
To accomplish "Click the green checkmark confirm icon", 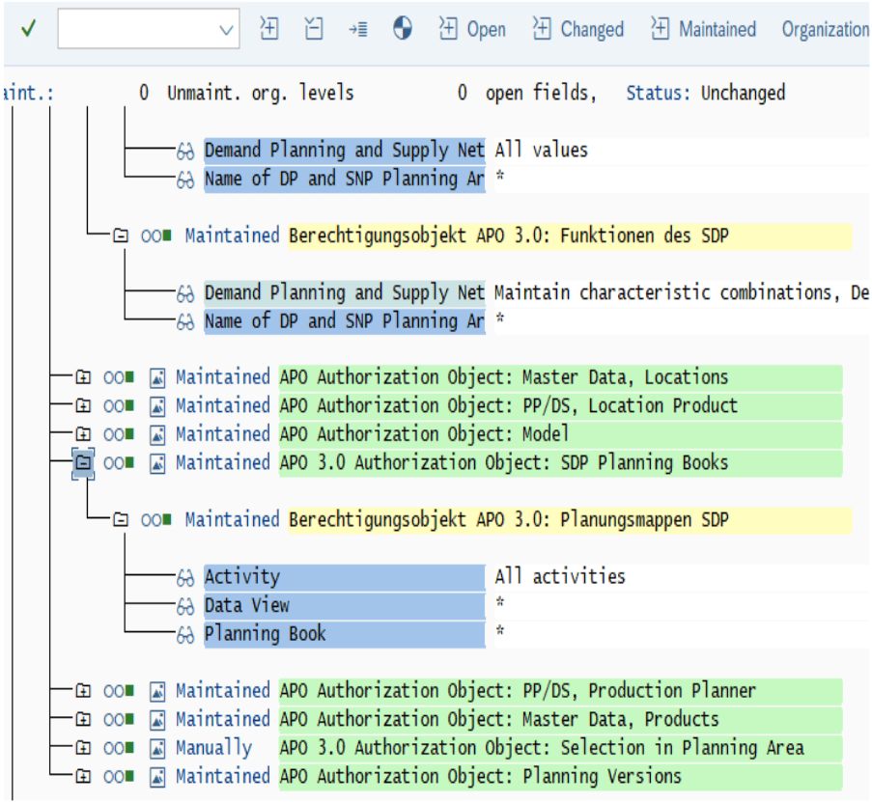I will pyautogui.click(x=28, y=28).
